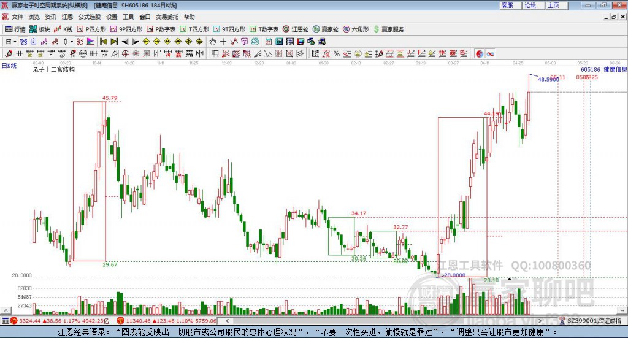This screenshot has height=338, width=628.
Task: Click the stock code 605186
Action: (x=591, y=69)
